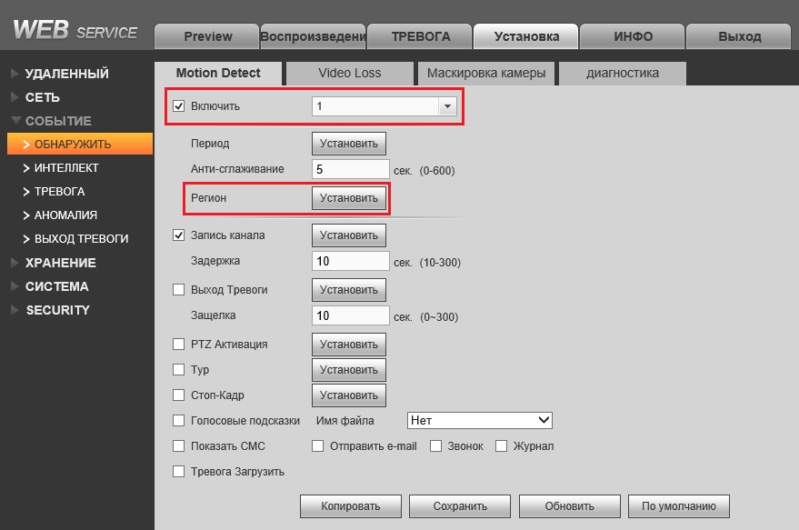
Task: Click Установить button for PTZ Активация
Action: [x=349, y=345]
